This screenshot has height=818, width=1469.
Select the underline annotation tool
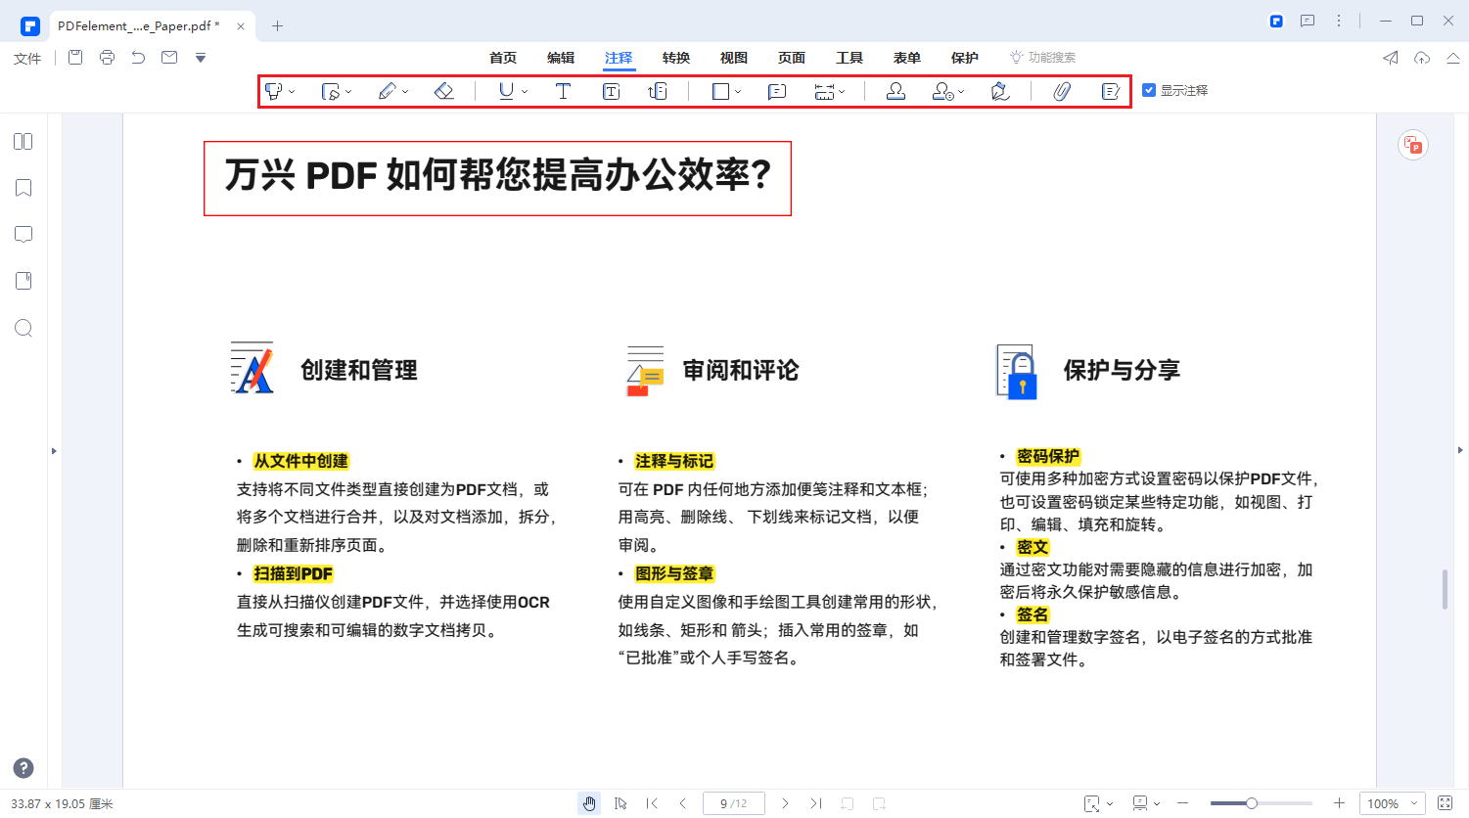point(505,91)
